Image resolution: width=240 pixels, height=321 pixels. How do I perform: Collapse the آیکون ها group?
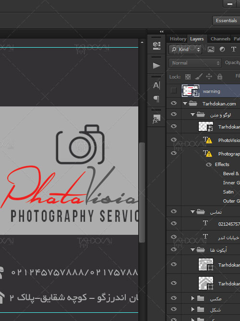point(192,250)
